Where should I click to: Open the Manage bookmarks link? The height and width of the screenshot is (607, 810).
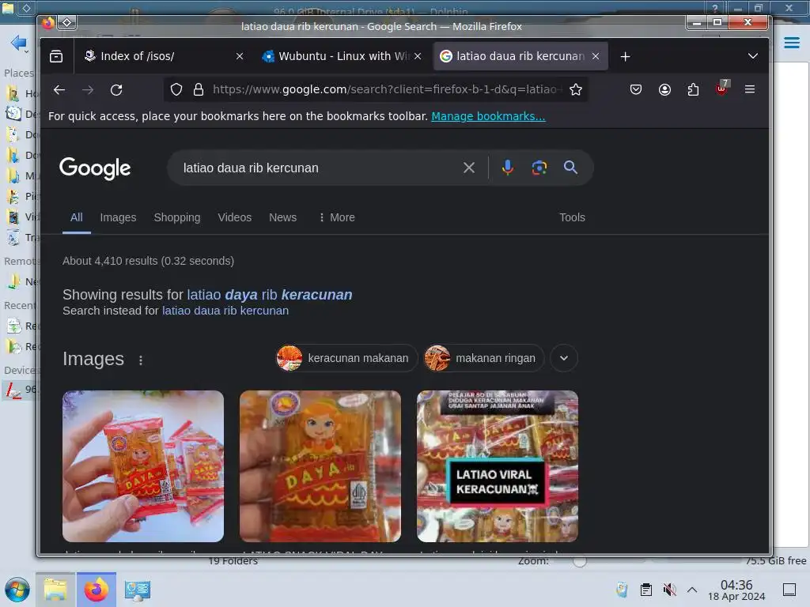pos(488,116)
